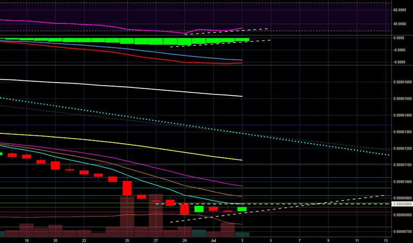Select the dashed trendline under MACD histogram
The image size is (413, 243).
click(221, 44)
